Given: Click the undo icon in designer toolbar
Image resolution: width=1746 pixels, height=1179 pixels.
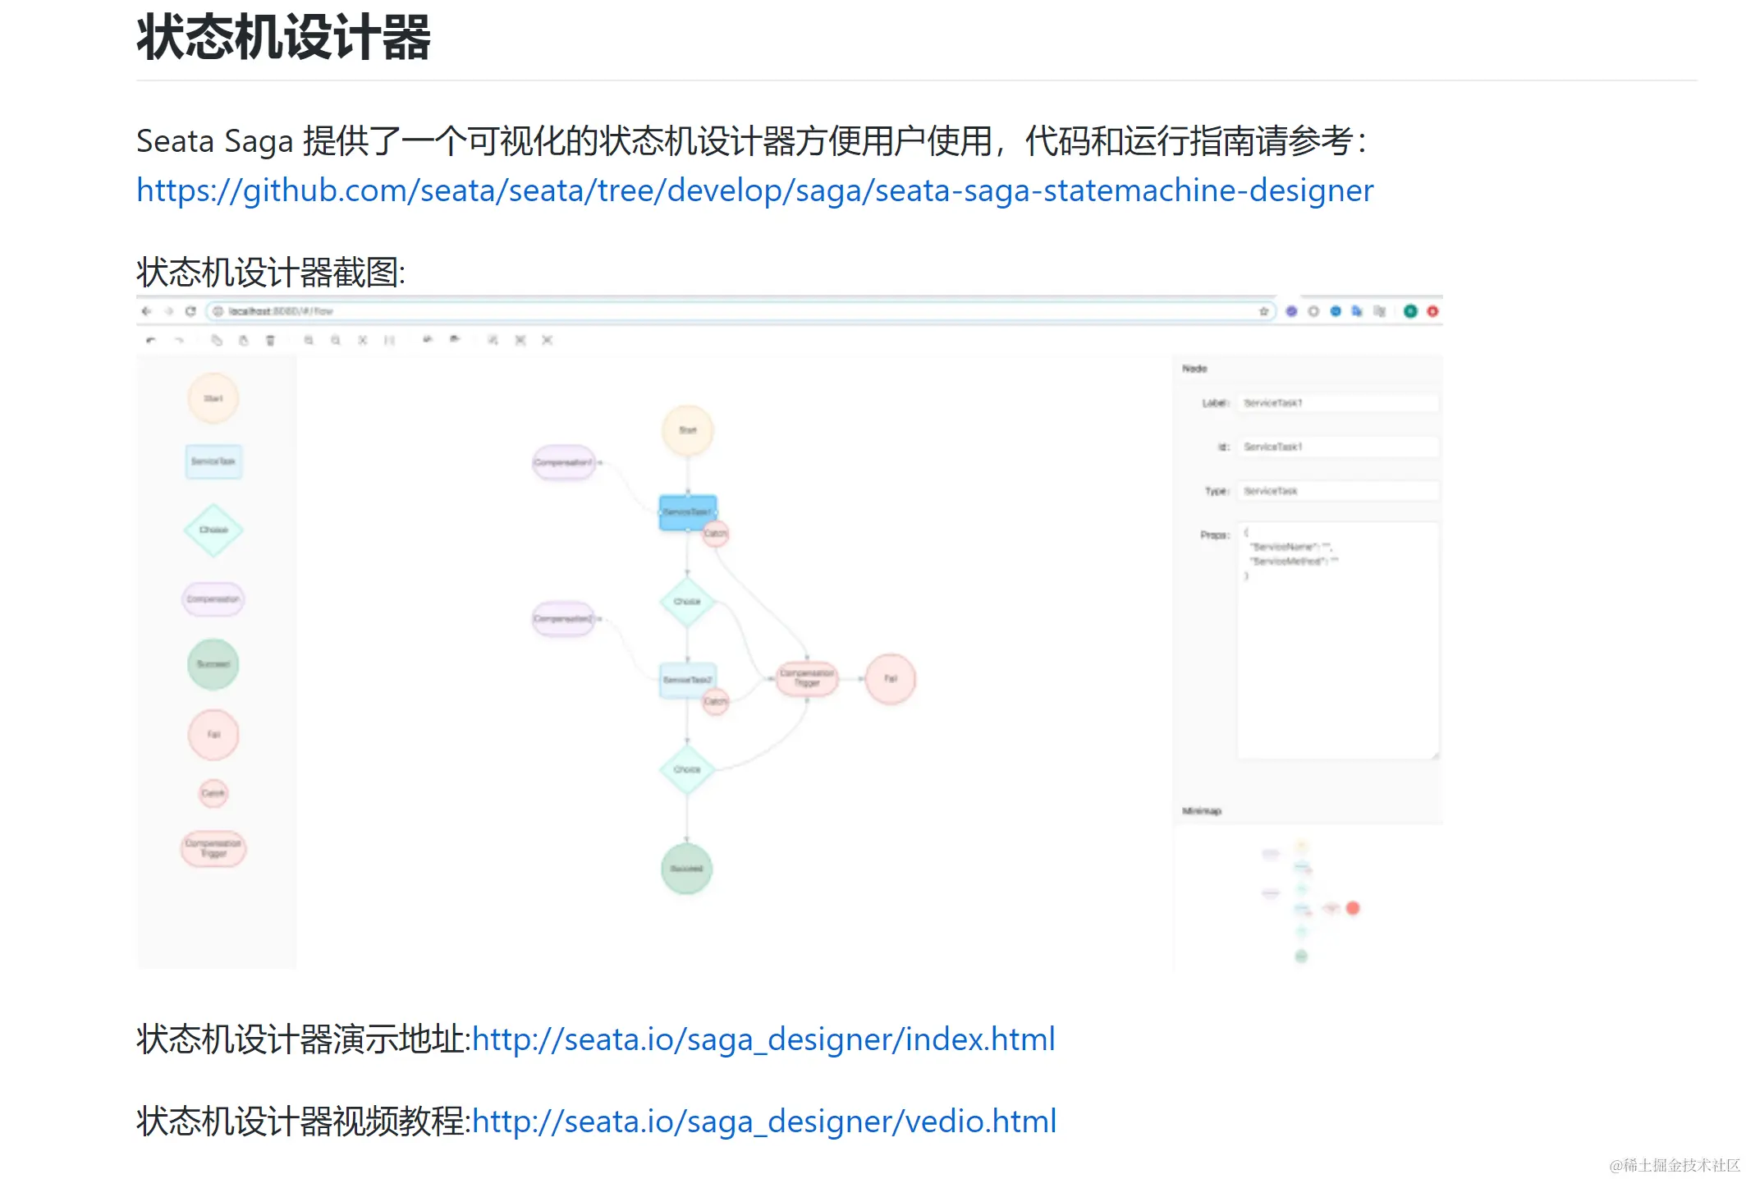Looking at the screenshot, I should pos(150,340).
